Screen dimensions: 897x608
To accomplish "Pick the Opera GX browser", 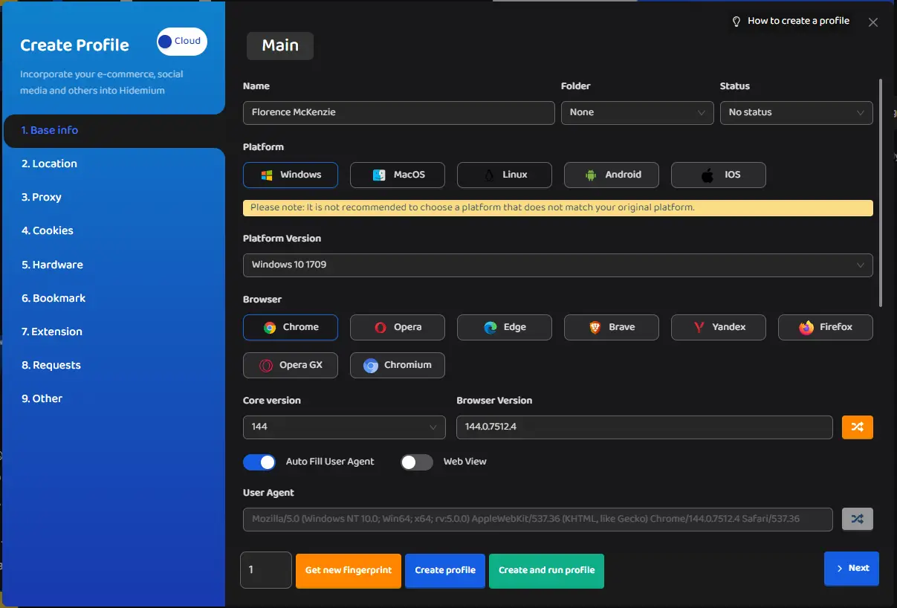I will pyautogui.click(x=291, y=365).
